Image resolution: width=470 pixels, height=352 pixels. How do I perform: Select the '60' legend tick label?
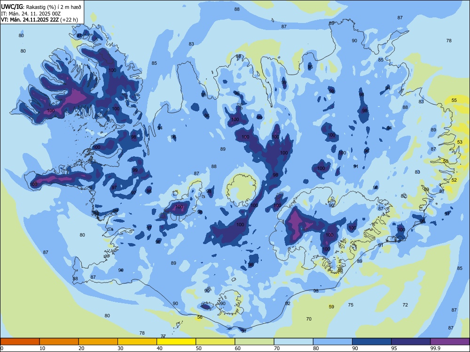[238, 348]
